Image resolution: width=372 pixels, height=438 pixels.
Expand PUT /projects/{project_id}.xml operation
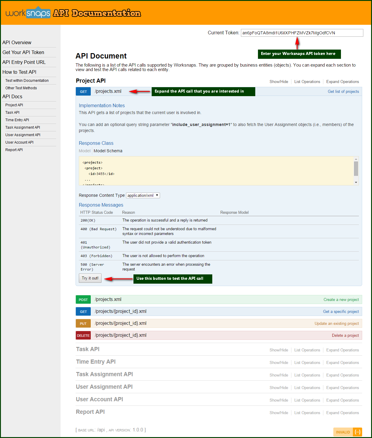click(121, 323)
